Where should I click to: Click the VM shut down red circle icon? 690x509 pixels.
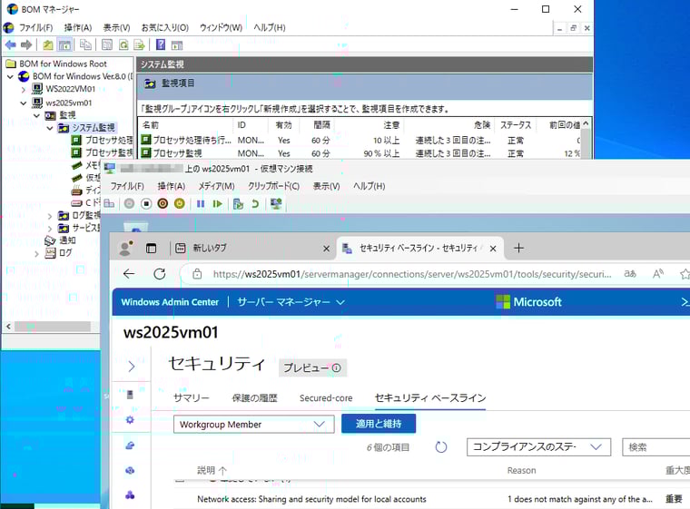[x=163, y=203]
